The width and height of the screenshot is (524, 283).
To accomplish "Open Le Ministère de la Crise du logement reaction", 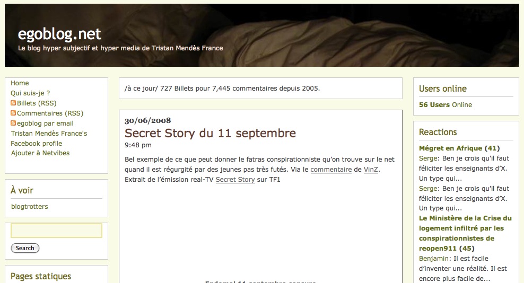I will coord(465,233).
